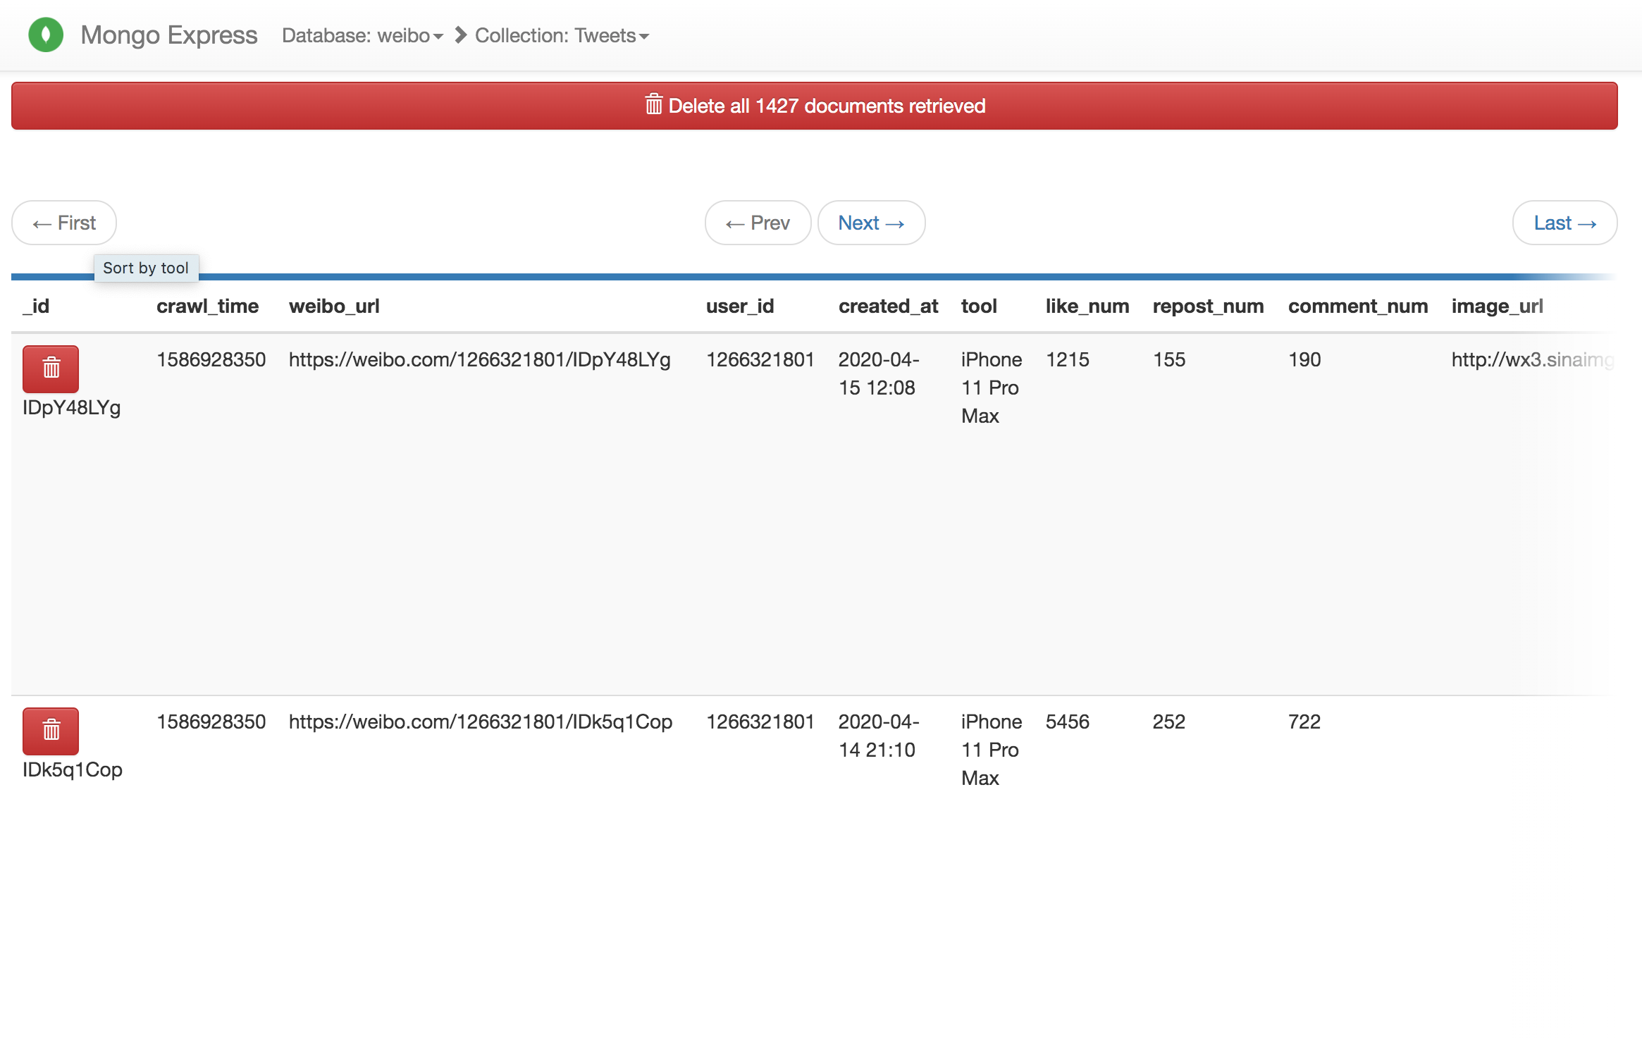
Task: Sort by like_num column header
Action: [x=1087, y=306]
